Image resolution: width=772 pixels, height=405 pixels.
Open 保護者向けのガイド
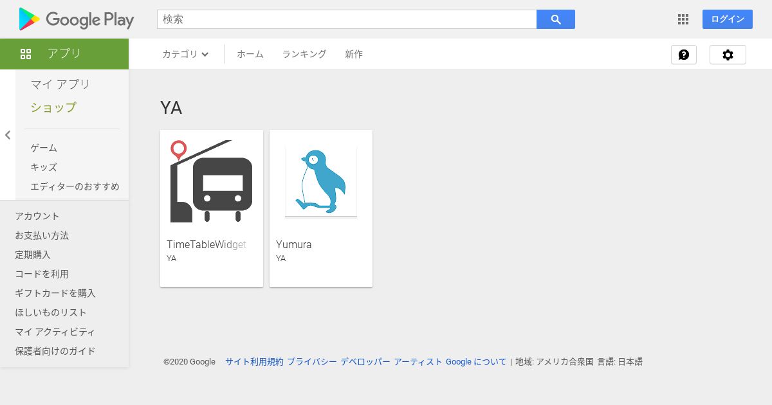point(55,351)
